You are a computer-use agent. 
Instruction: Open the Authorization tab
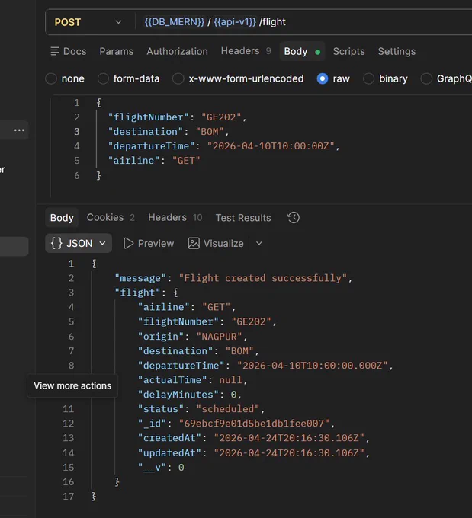(178, 51)
